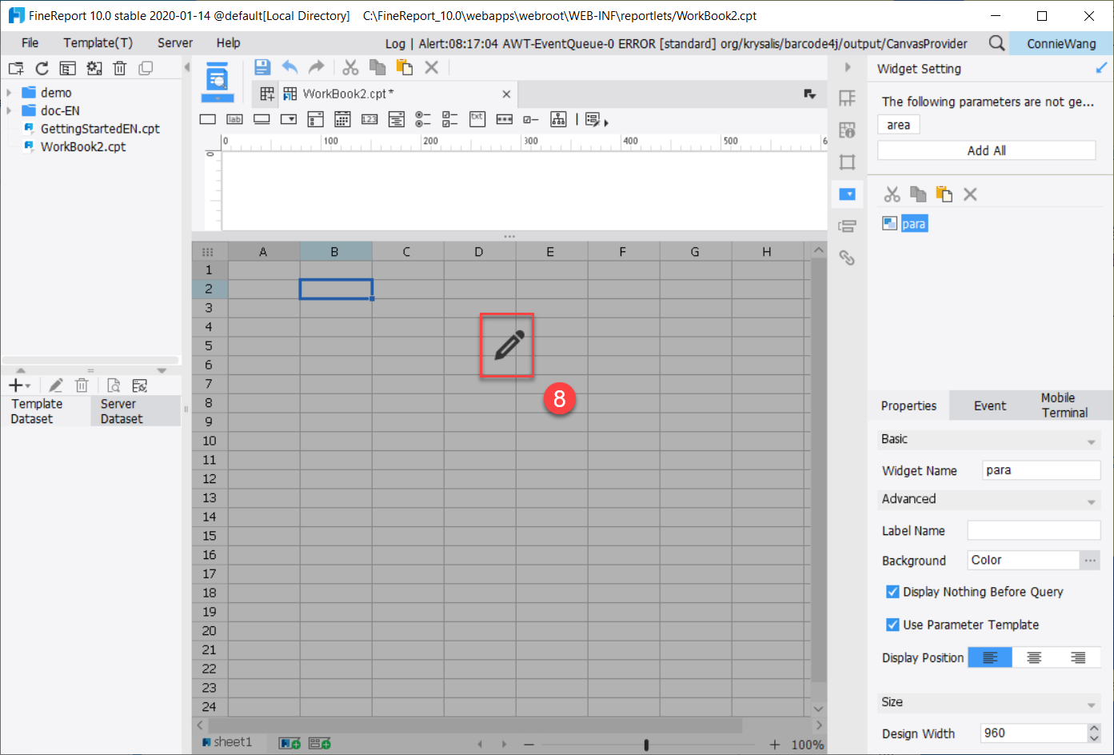Image resolution: width=1114 pixels, height=755 pixels.
Task: Edit the Widget Name input field
Action: [x=1040, y=470]
